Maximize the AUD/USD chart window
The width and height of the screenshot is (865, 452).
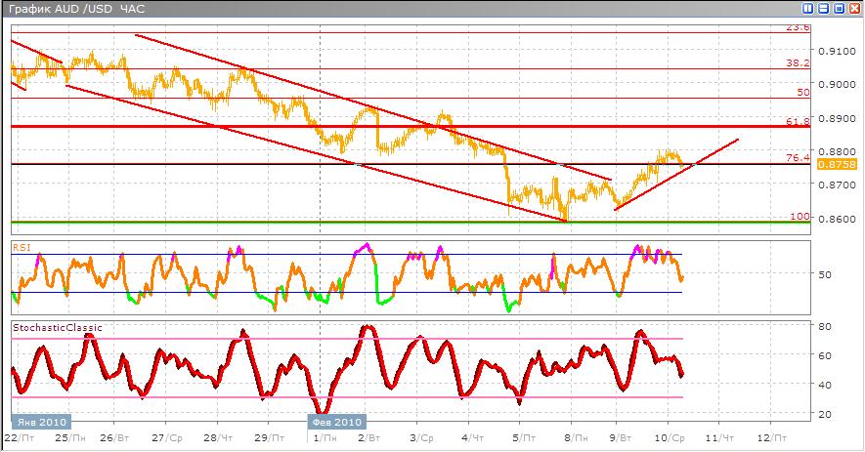[838, 7]
